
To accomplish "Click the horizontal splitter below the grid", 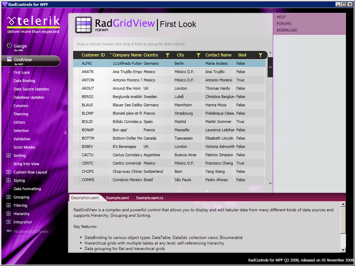I will [x=207, y=191].
